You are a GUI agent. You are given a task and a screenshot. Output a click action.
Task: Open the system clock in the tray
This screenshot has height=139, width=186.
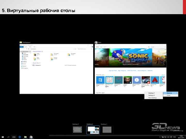tap(181, 137)
